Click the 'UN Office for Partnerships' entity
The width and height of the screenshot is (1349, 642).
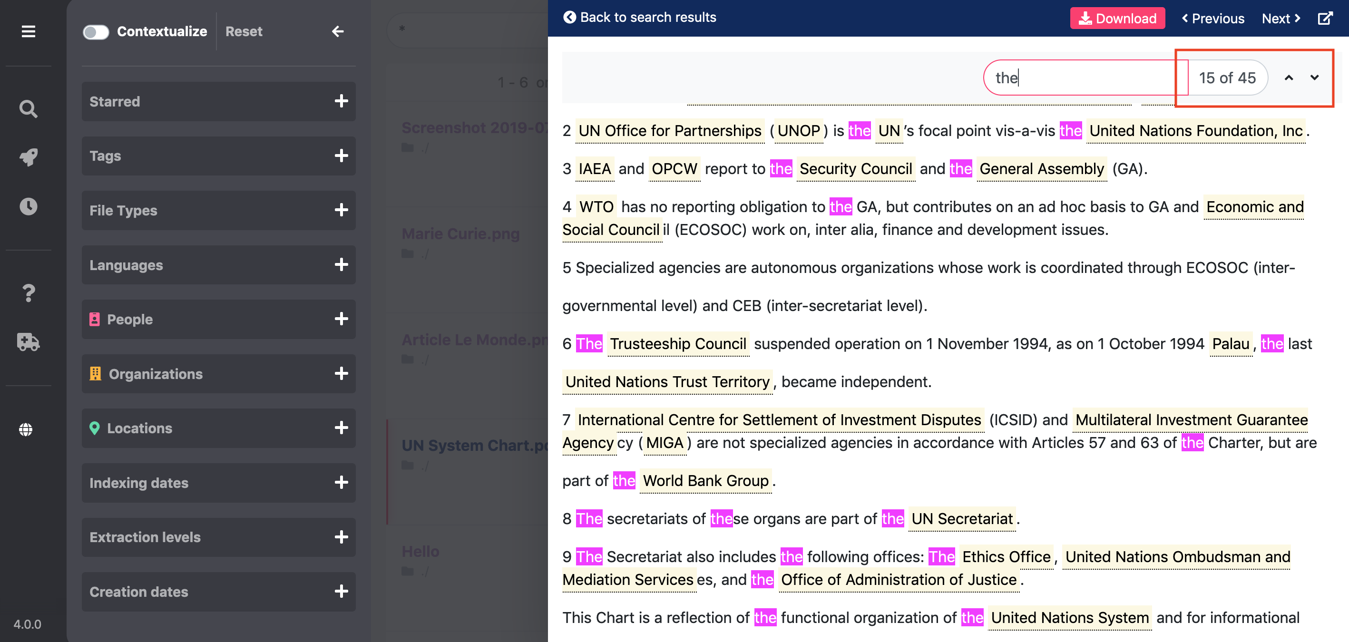coord(670,130)
